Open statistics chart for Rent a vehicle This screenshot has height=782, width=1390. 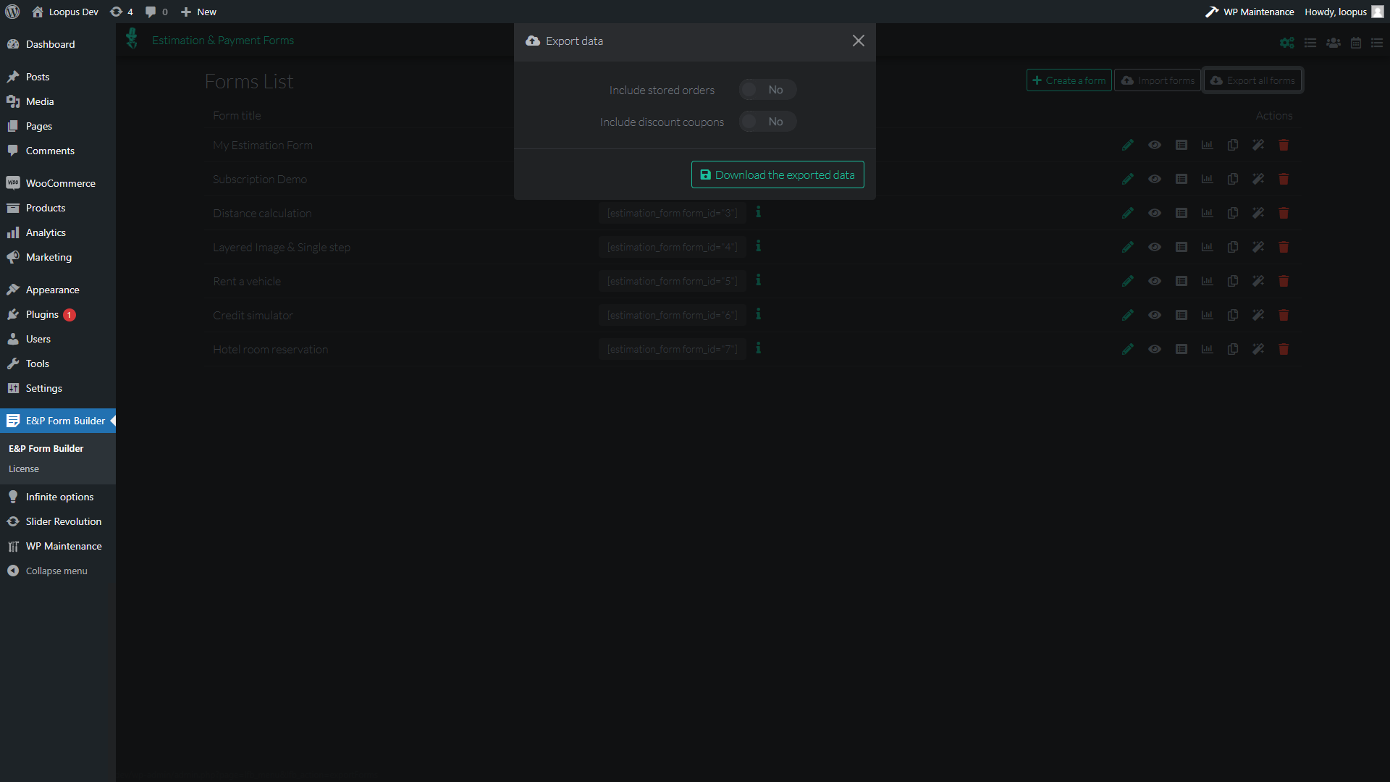1207,281
